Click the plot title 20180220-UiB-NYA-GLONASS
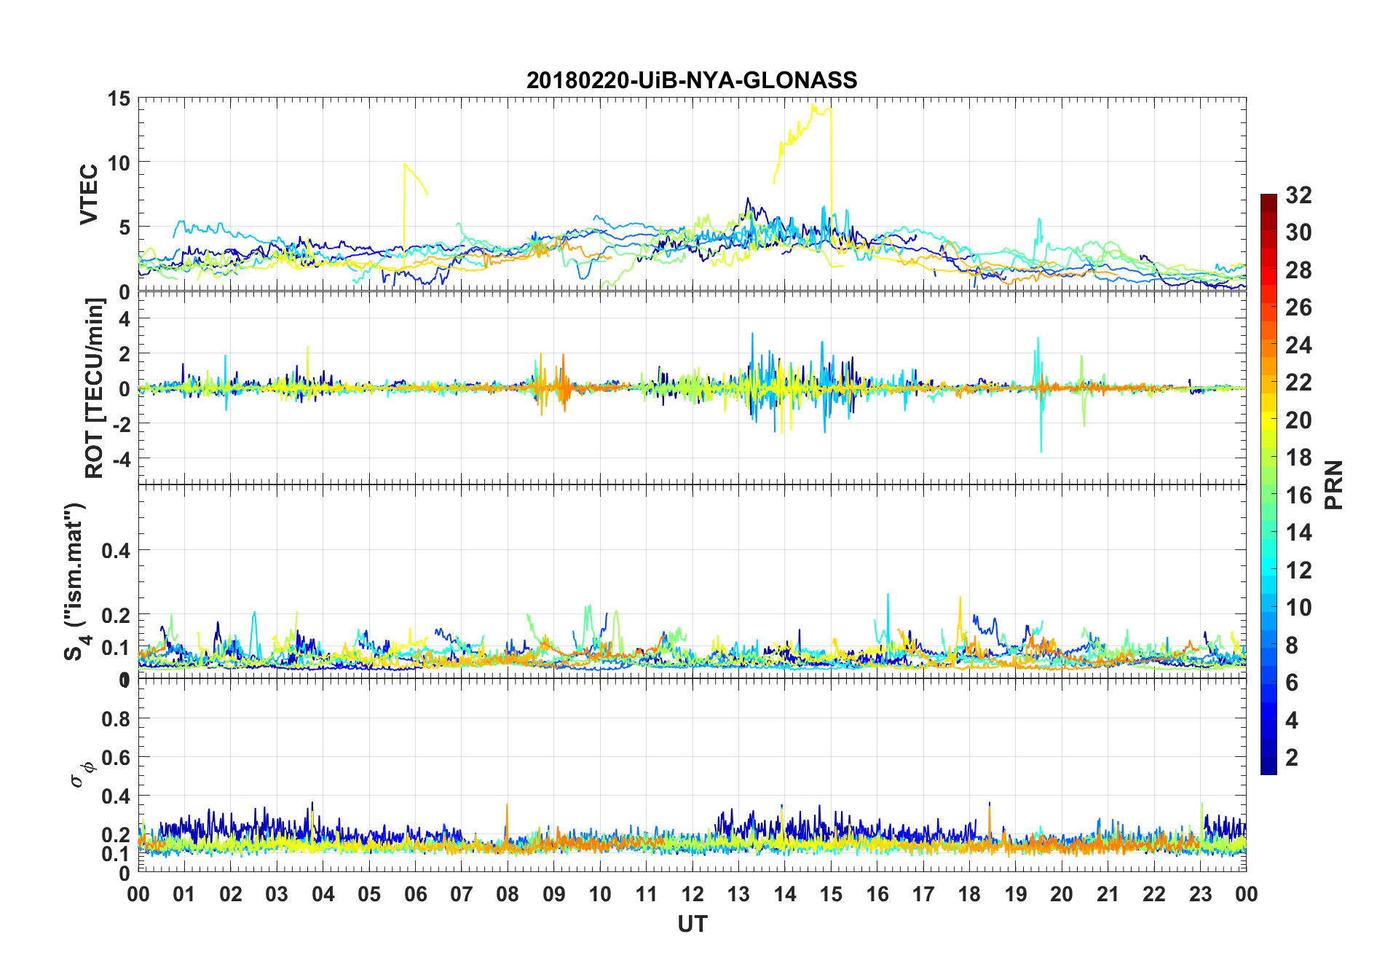This screenshot has width=1385, height=969. tap(692, 80)
